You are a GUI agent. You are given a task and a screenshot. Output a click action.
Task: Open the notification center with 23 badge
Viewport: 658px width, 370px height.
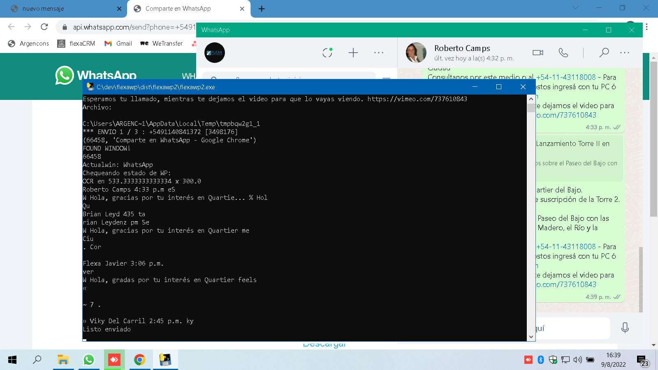click(643, 361)
